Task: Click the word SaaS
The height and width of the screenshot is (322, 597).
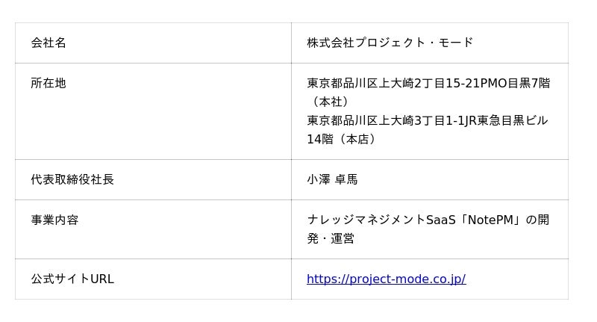Action: click(x=440, y=220)
